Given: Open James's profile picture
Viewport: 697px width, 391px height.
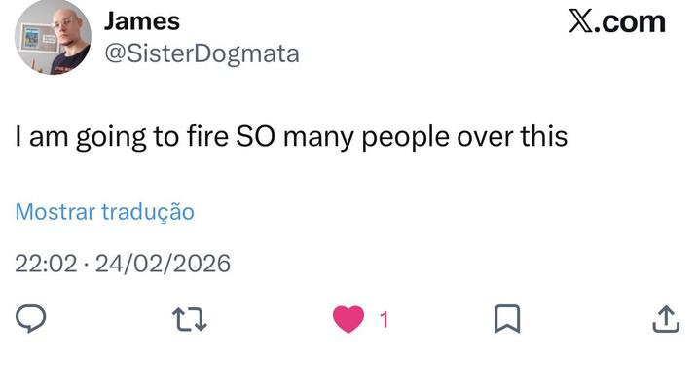Looking at the screenshot, I should tap(52, 38).
